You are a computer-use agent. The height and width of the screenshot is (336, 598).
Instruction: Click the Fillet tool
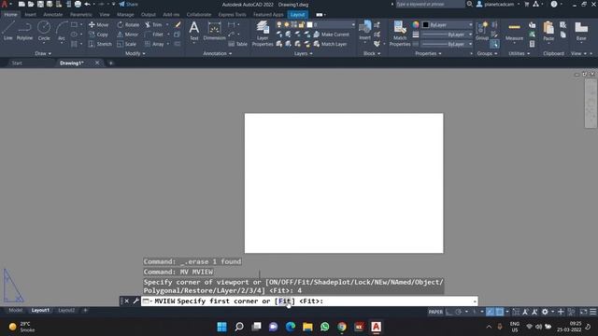[x=154, y=35]
